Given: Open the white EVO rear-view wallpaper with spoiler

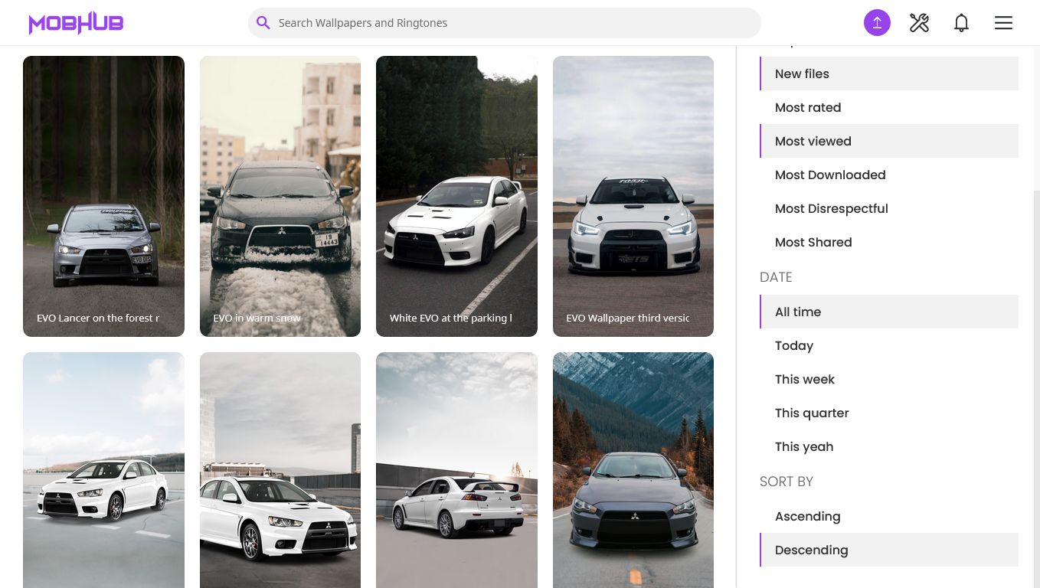Looking at the screenshot, I should (x=456, y=470).
